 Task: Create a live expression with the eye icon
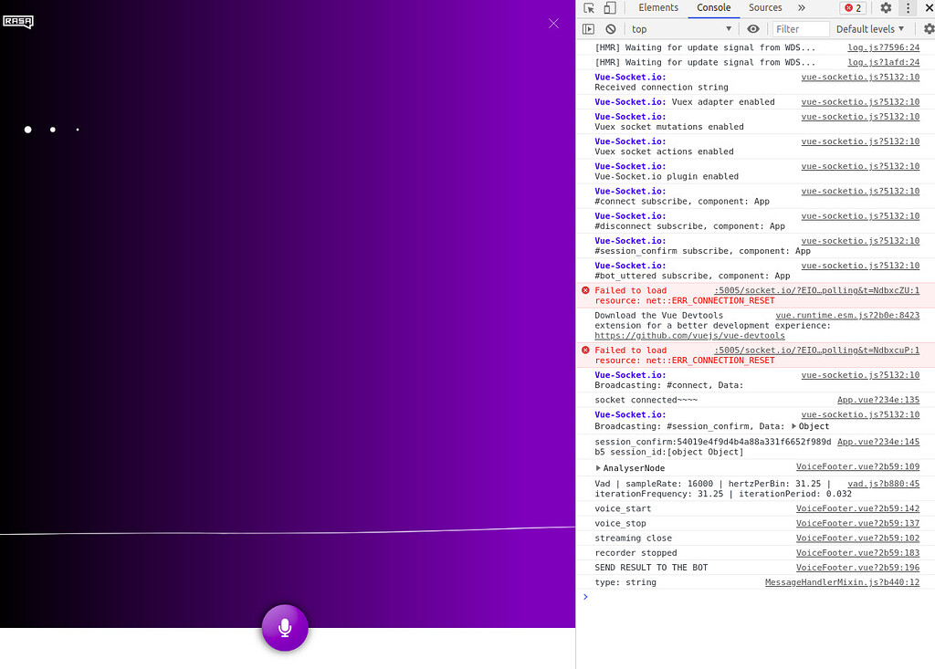pos(752,28)
